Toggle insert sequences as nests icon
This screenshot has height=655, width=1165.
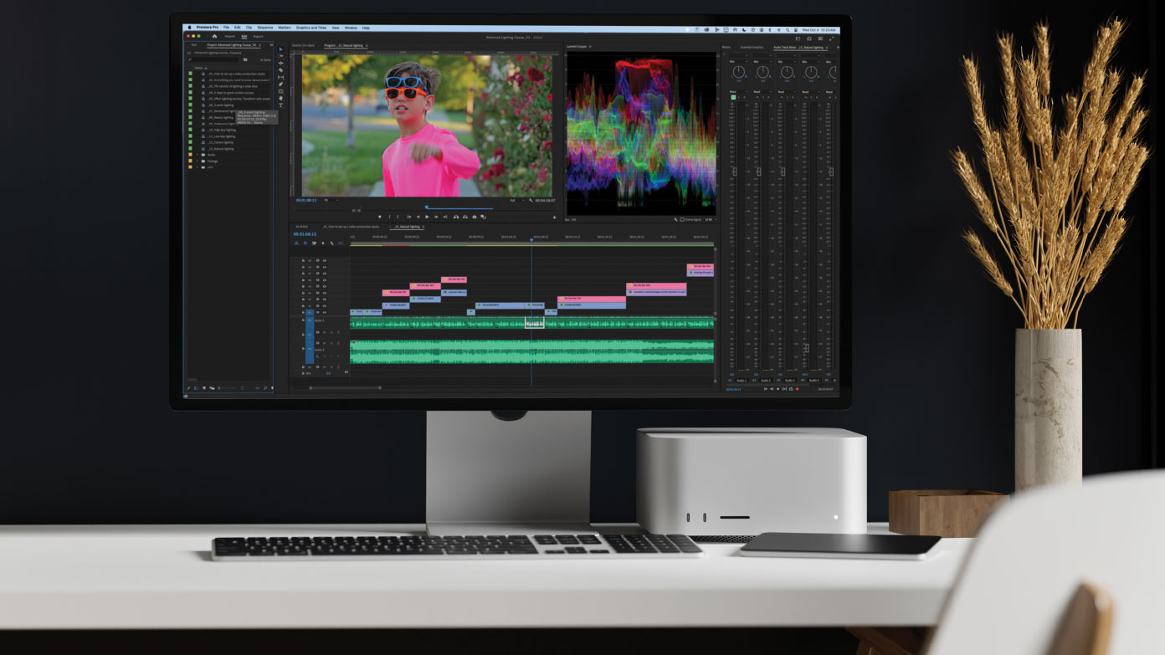pos(296,243)
